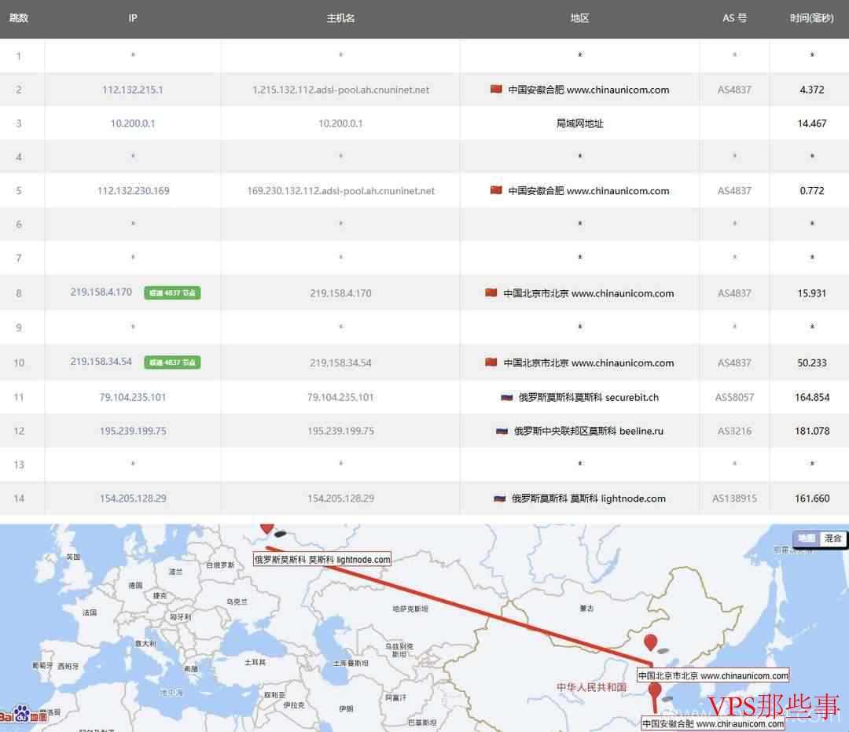Click hostname 169.230.132.112.adsl-pool.ah.cnuninet.net
The height and width of the screenshot is (732, 849).
[340, 190]
